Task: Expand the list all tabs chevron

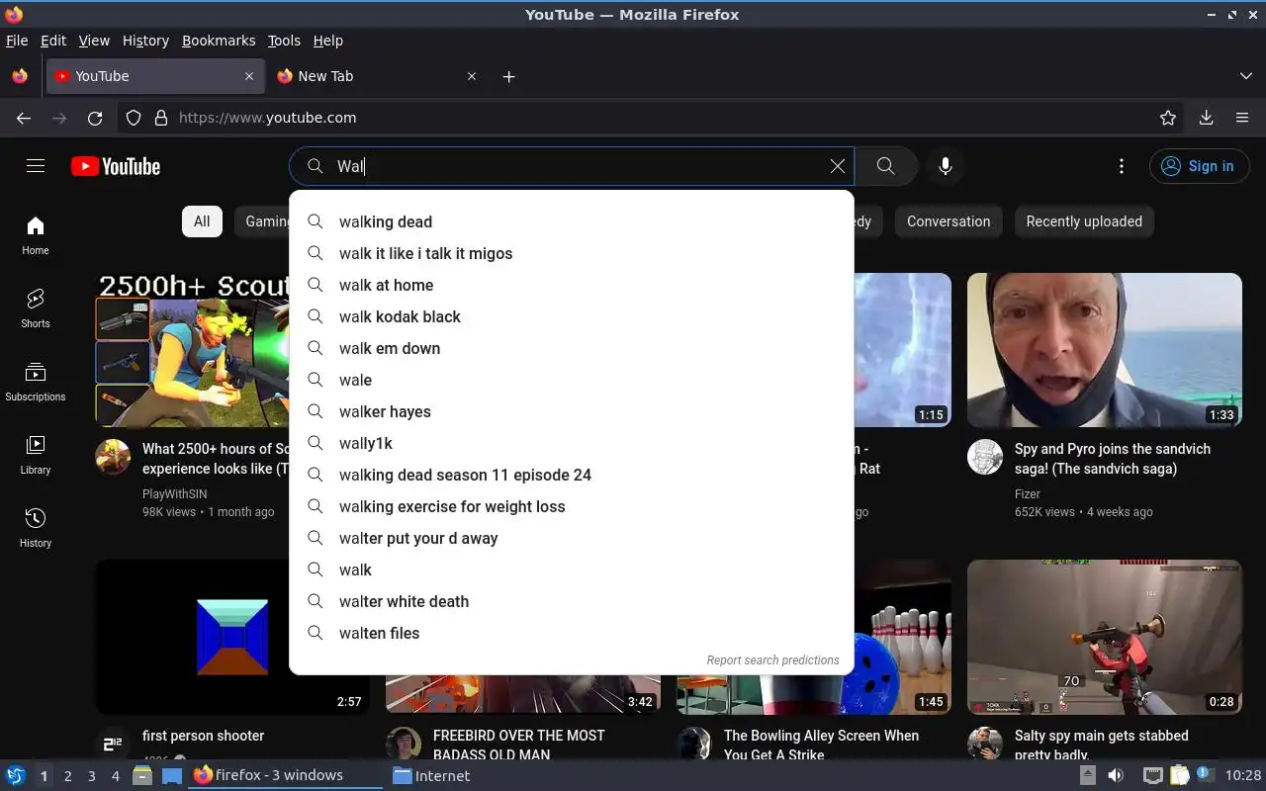Action: [1245, 76]
